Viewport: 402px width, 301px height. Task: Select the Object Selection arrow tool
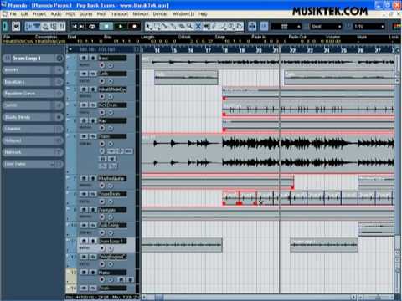point(149,27)
